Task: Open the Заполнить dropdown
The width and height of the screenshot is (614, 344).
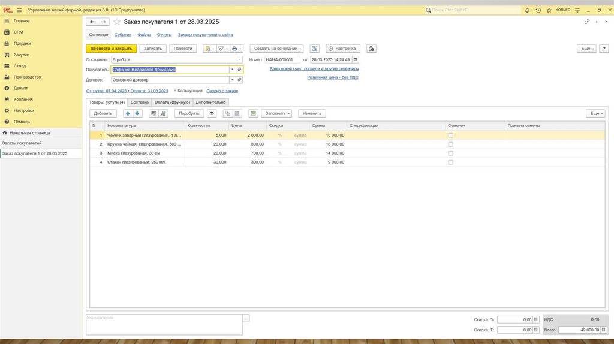Action: coord(277,113)
